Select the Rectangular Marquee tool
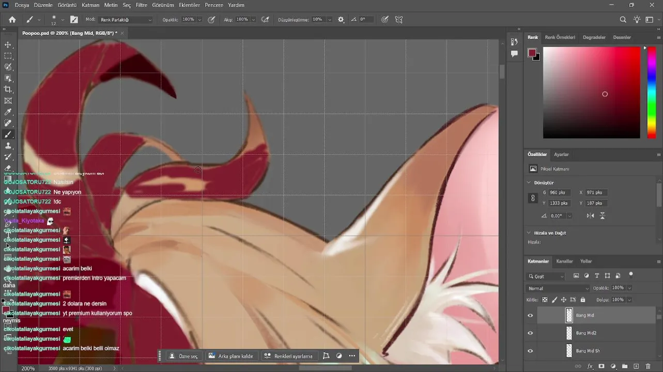 (x=8, y=56)
